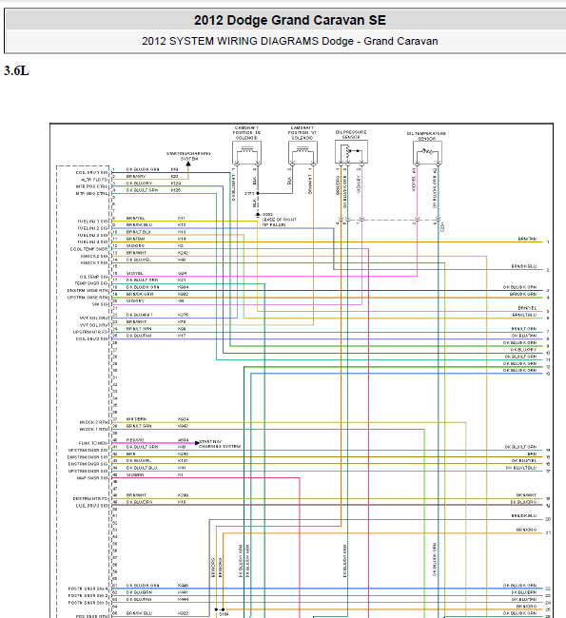Screen dimensions: 566x618
Task: Click the COIL DRV 1 SIG pin label
Action: tap(91, 173)
